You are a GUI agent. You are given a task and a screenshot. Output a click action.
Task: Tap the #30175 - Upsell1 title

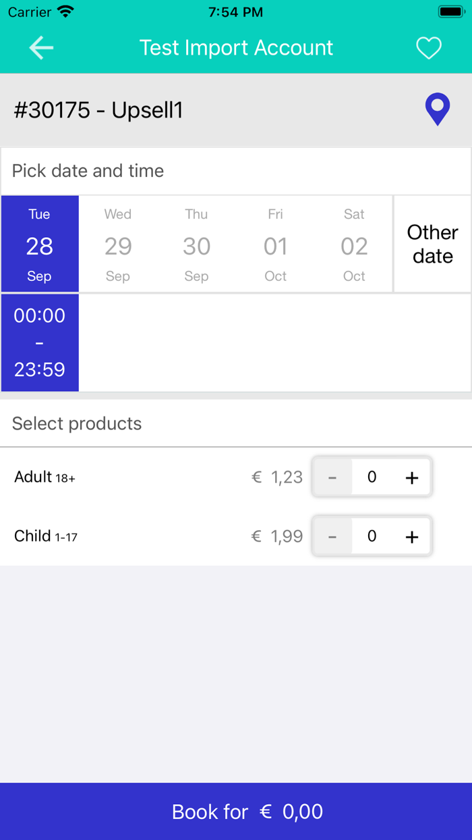point(98,110)
